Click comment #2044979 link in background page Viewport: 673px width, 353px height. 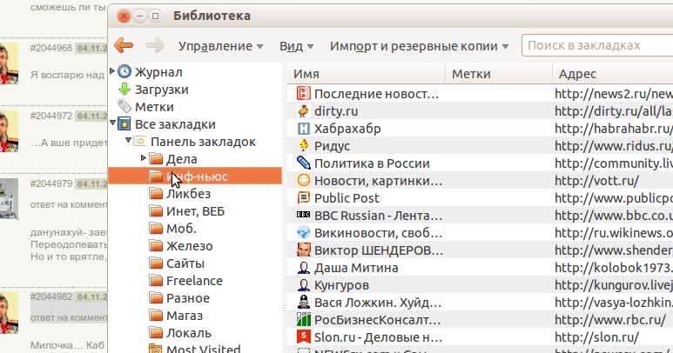[x=51, y=183]
